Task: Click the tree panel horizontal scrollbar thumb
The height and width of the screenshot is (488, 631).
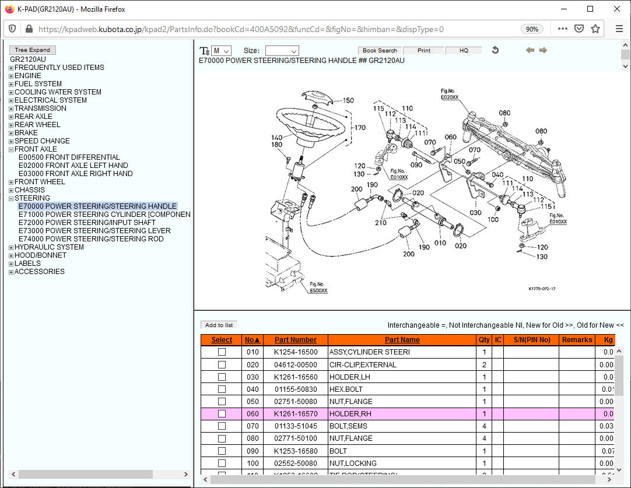Action: pyautogui.click(x=85, y=475)
